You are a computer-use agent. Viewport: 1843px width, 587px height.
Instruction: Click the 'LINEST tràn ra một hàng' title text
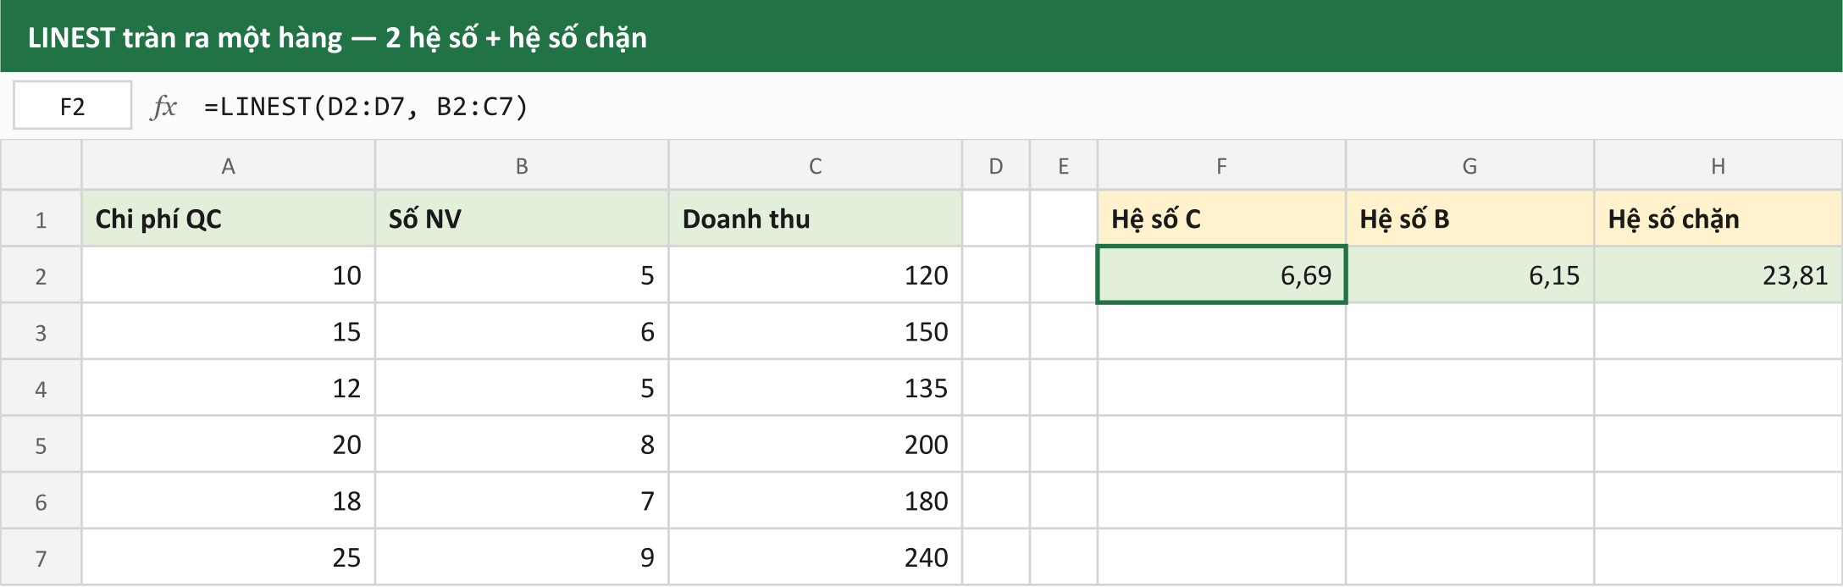click(185, 38)
